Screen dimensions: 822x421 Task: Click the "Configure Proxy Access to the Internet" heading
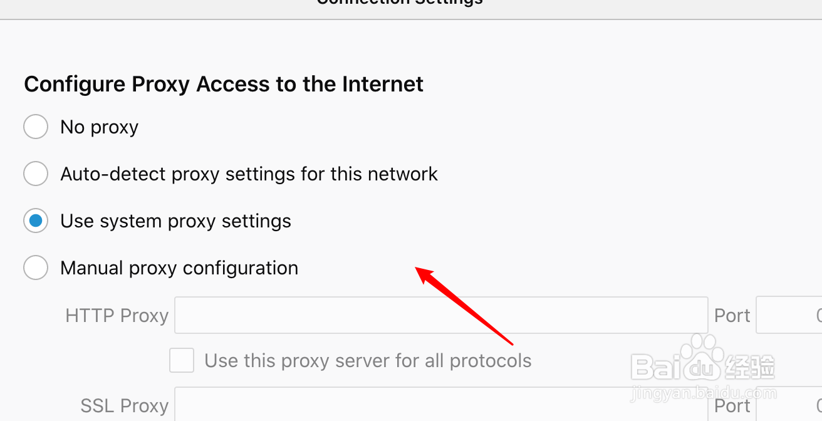pos(224,84)
